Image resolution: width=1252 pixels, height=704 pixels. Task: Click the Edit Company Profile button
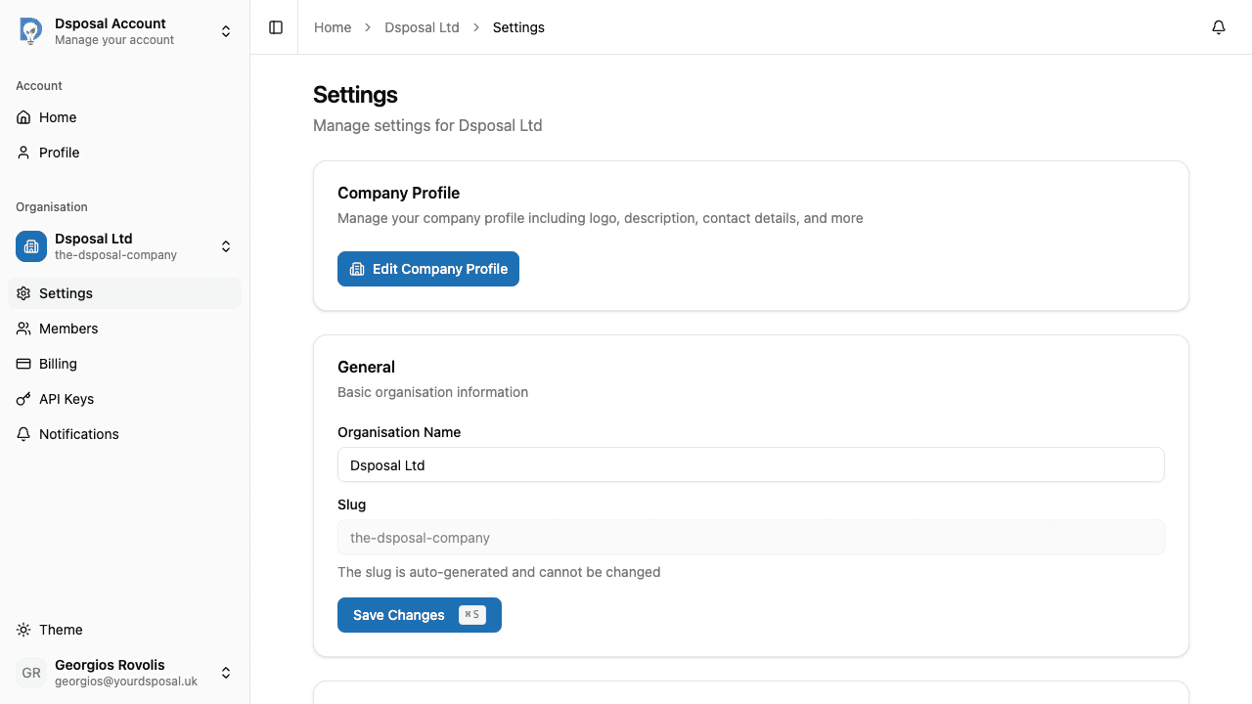tap(427, 269)
